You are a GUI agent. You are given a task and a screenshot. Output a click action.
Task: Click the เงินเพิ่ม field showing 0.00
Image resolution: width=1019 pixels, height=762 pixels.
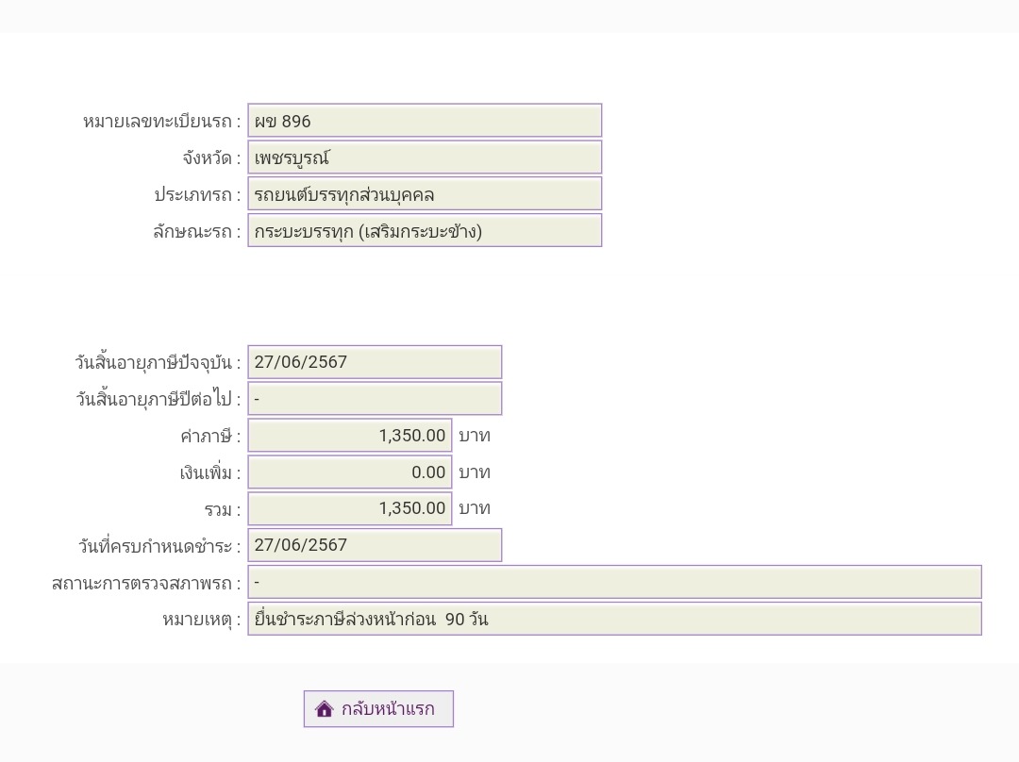350,472
